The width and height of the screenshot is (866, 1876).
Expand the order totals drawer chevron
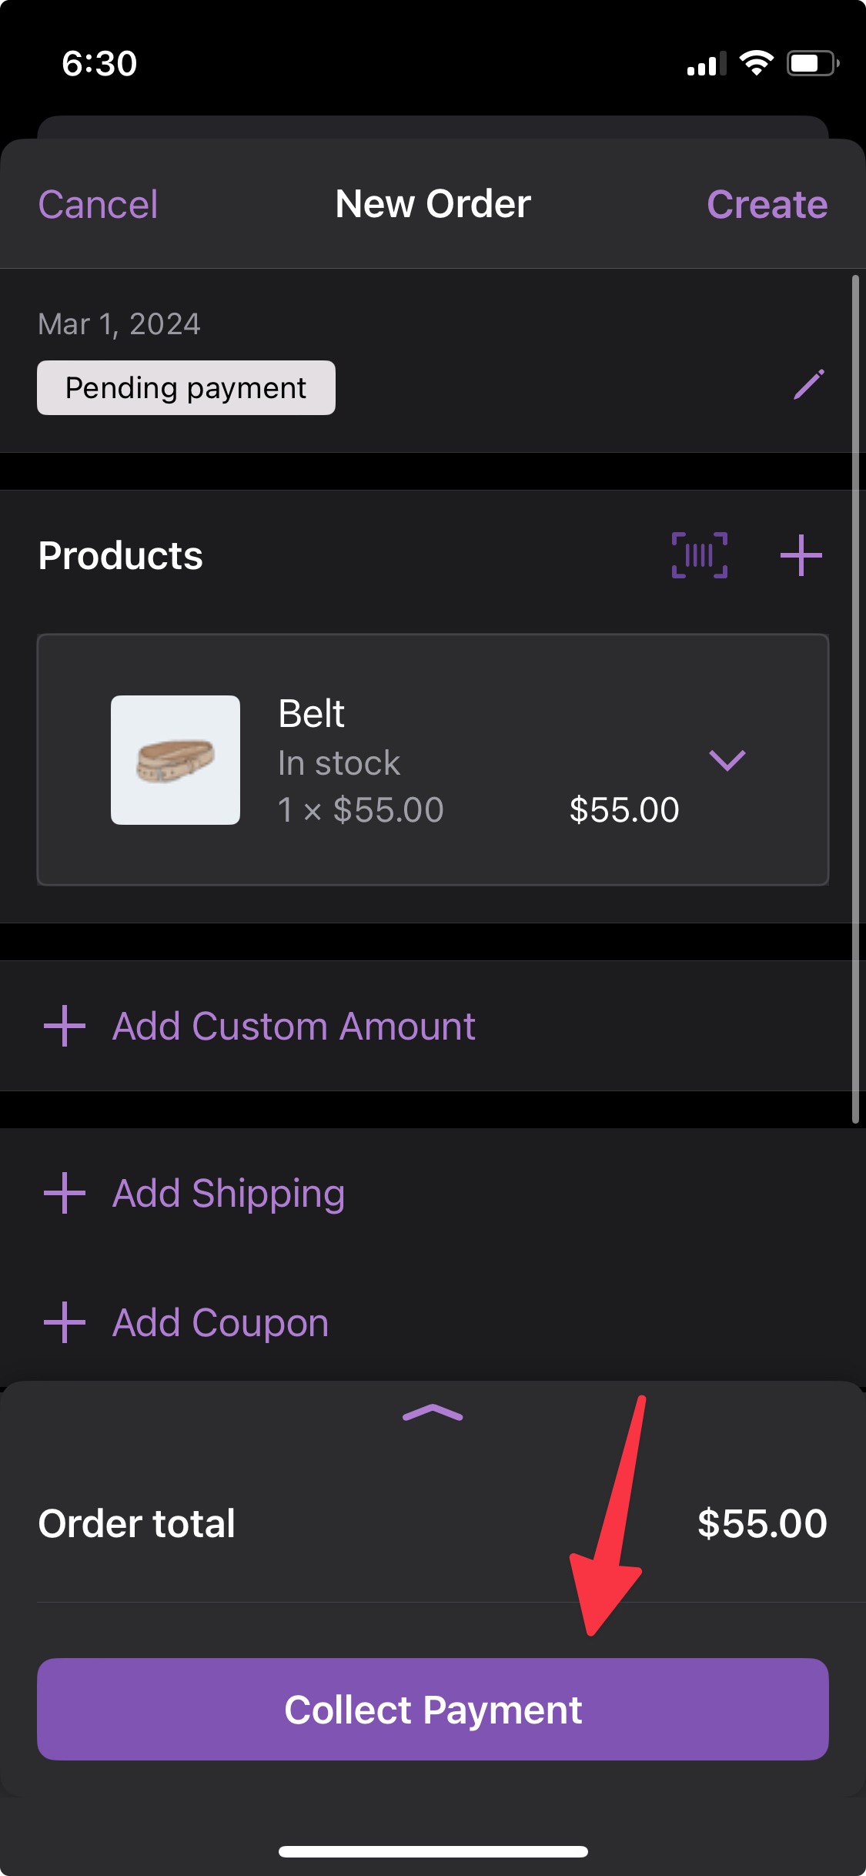click(433, 1413)
